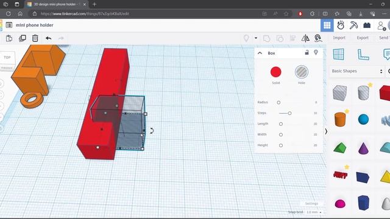This screenshot has height=219, width=390.
Task: Add this page to browser favorites
Action: 286,13
